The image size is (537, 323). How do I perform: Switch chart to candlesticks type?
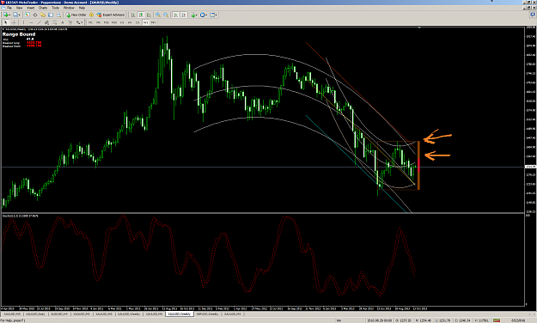[x=141, y=15]
